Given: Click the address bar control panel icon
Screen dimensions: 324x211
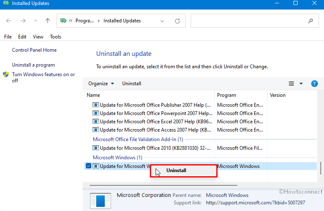Looking at the screenshot, I should click(64, 21).
